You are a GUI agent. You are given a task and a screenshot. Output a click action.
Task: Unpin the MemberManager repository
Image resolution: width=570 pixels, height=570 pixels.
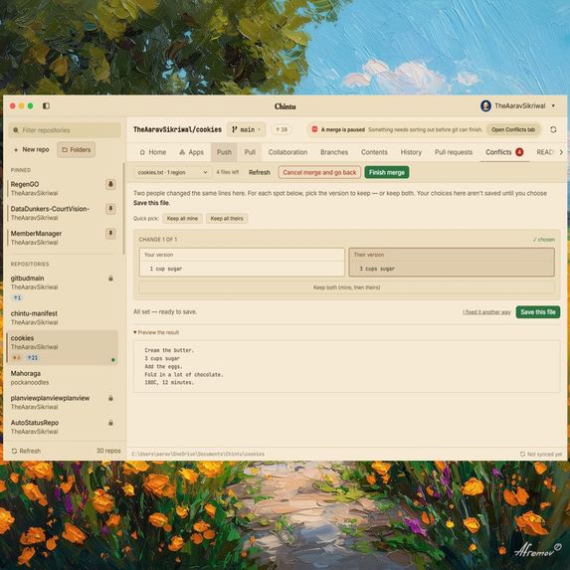110,233
